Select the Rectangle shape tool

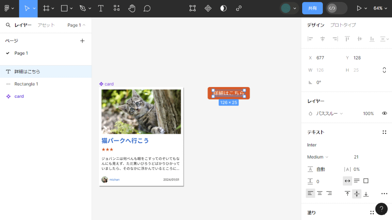[x=64, y=8]
